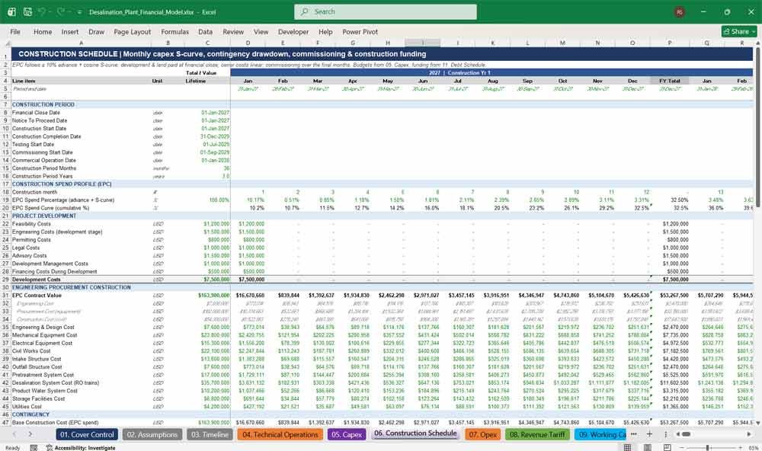Click vertical scrollbar up arrow
The width and height of the screenshot is (762, 451).
click(757, 43)
